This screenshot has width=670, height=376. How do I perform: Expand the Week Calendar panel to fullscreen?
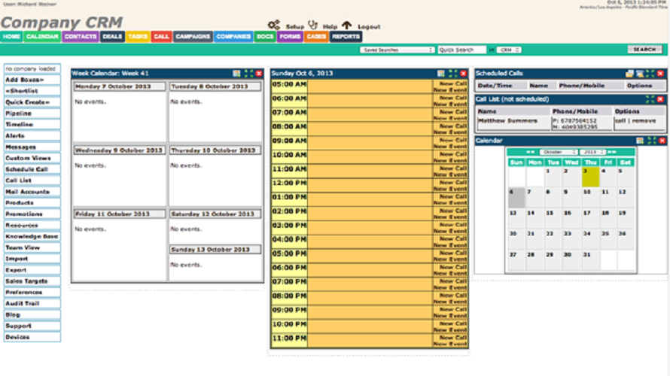(248, 73)
